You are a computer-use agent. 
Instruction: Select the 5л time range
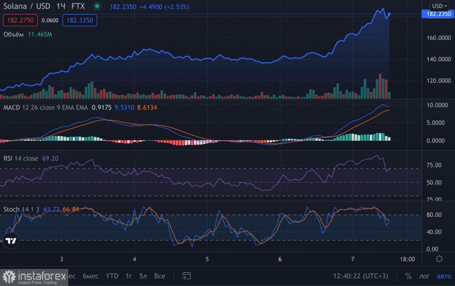pos(143,276)
